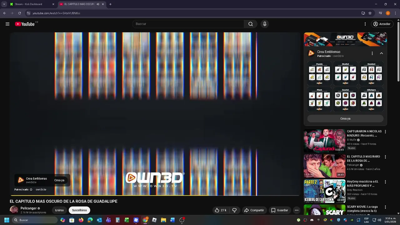This screenshot has height=225, width=400.
Task: Open volume control in system tray
Action: [x=379, y=220]
